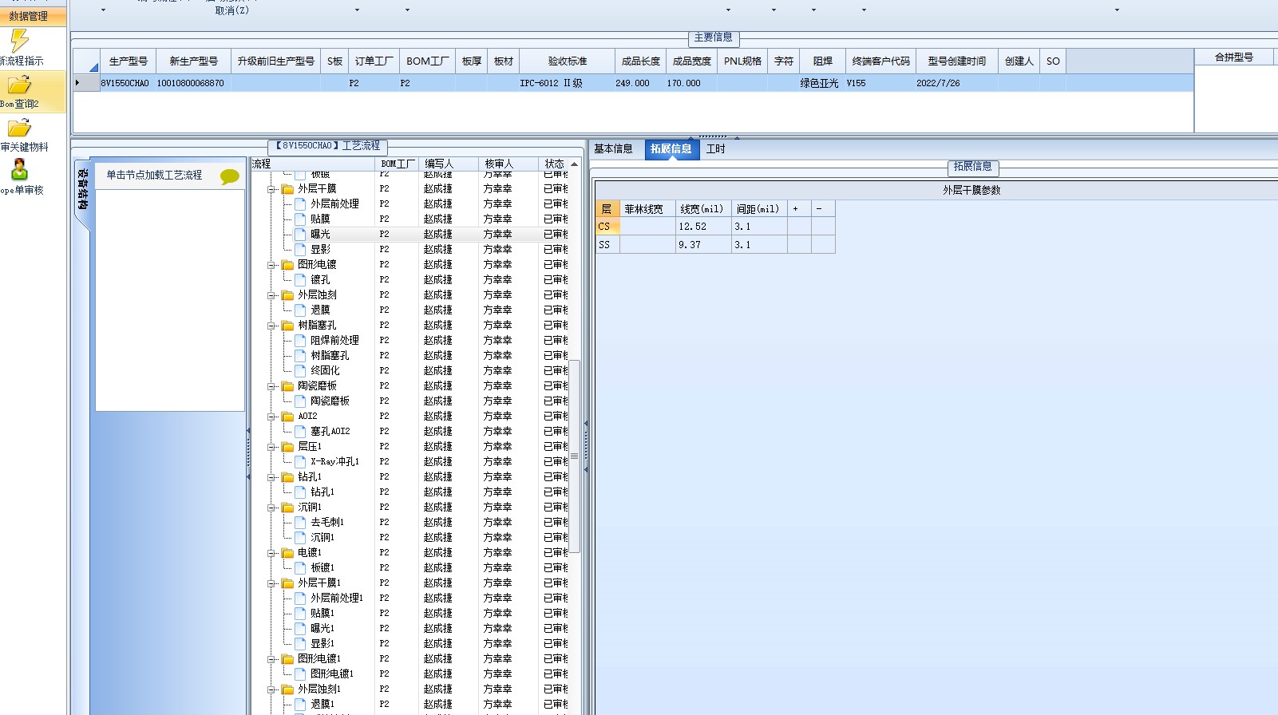Screen dimensions: 1278x715
Task: Click the tree list scrollbar up arrow
Action: point(574,164)
